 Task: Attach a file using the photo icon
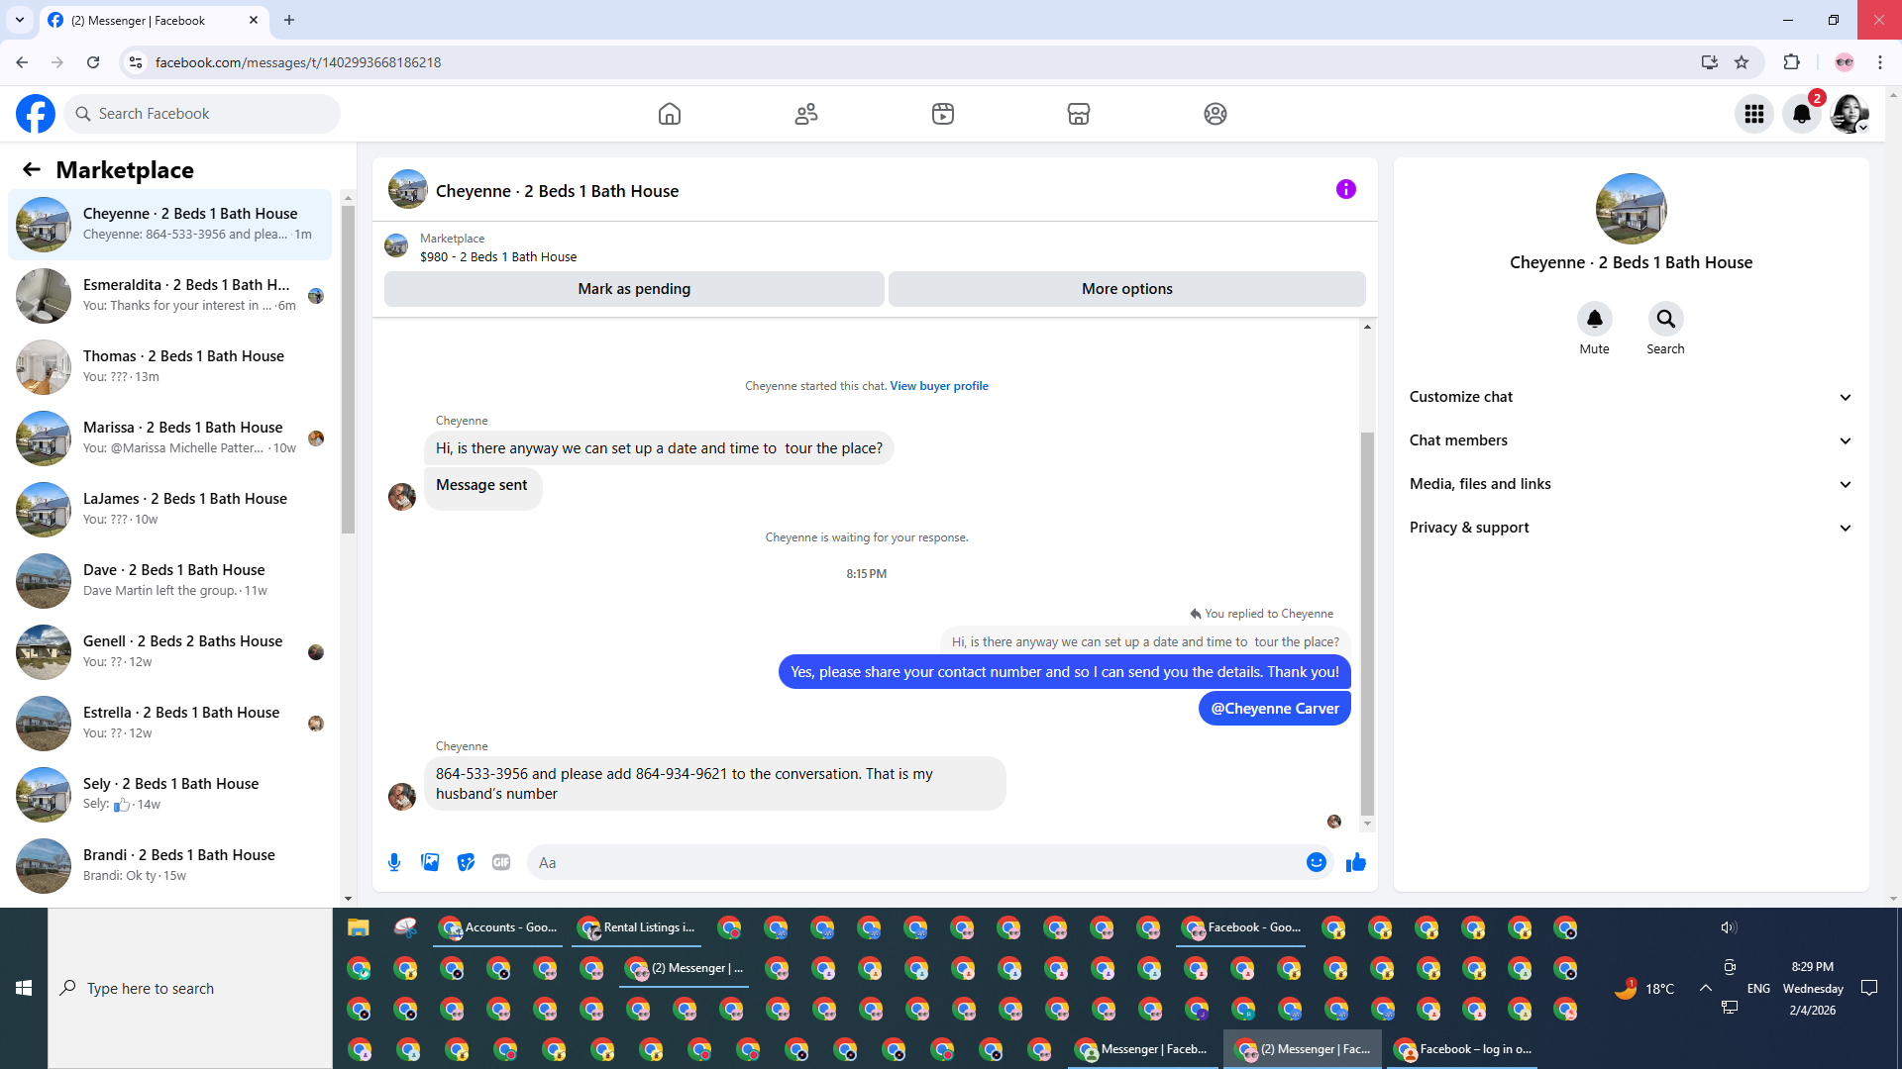pos(430,862)
